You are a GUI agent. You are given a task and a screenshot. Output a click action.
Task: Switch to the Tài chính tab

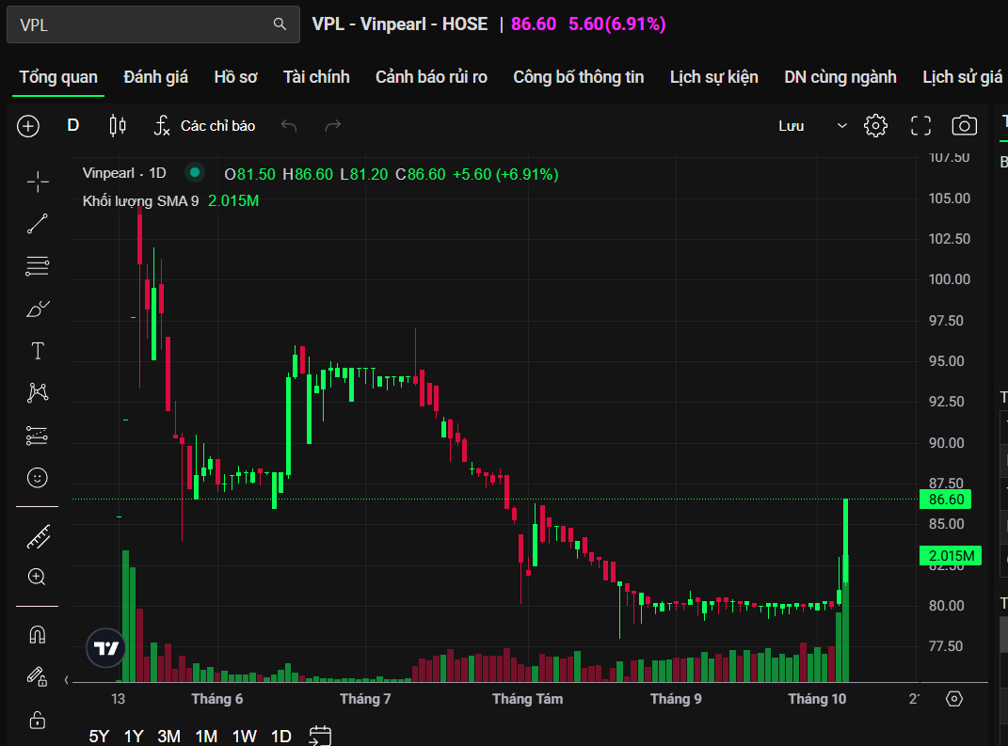(316, 77)
